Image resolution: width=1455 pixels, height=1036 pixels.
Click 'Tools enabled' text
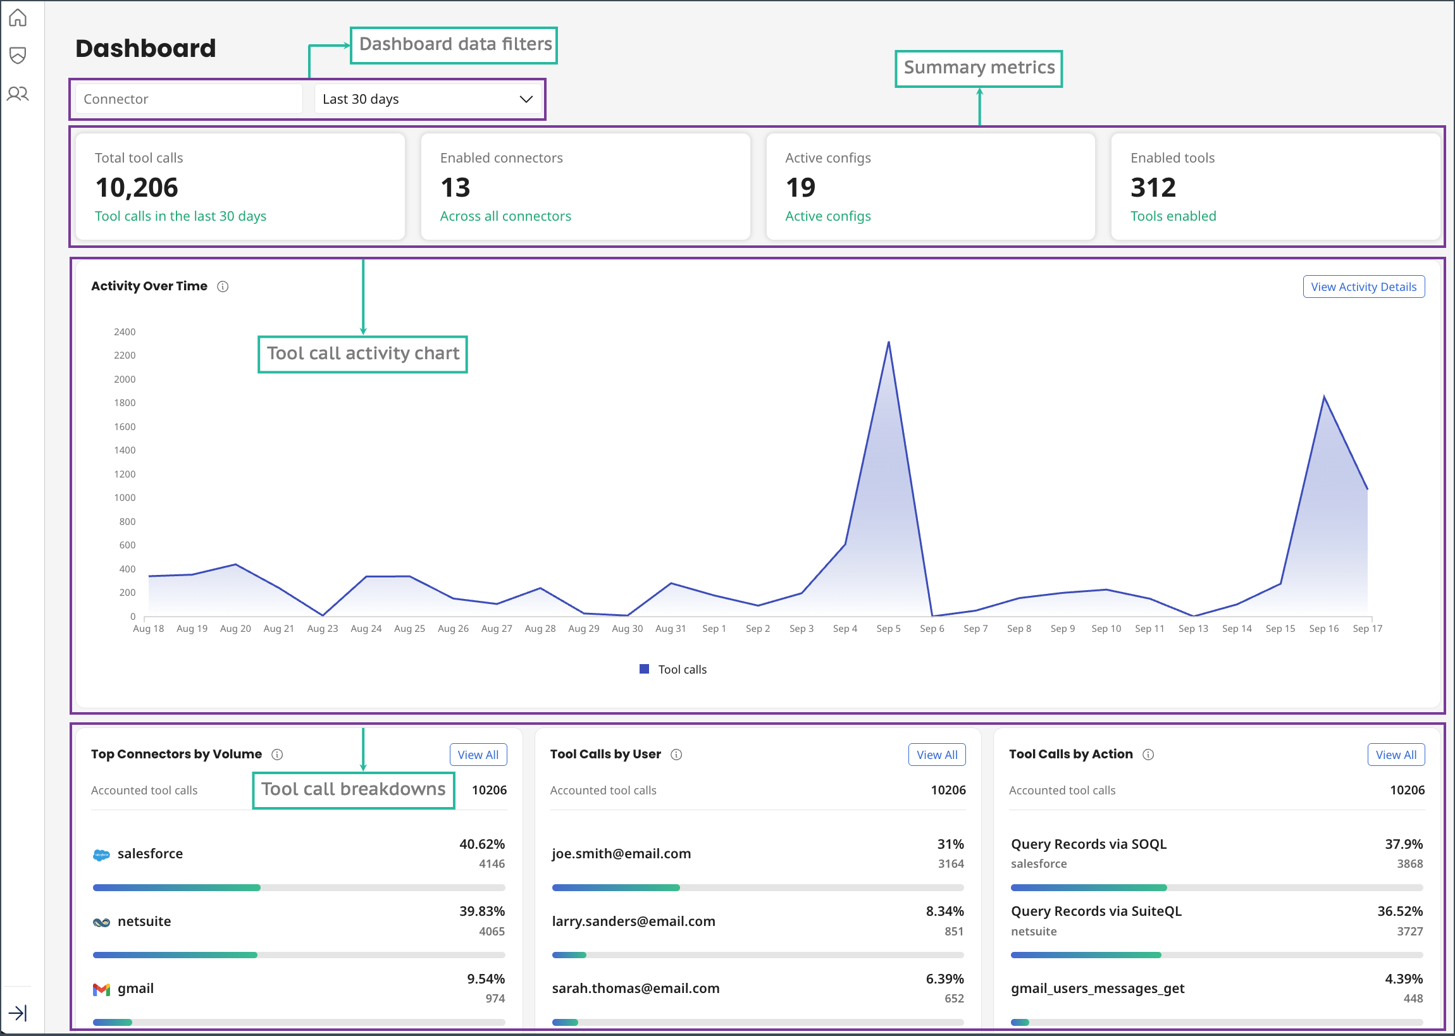(x=1173, y=216)
